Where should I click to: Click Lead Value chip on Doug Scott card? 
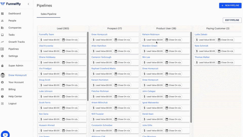pos(50,85)
